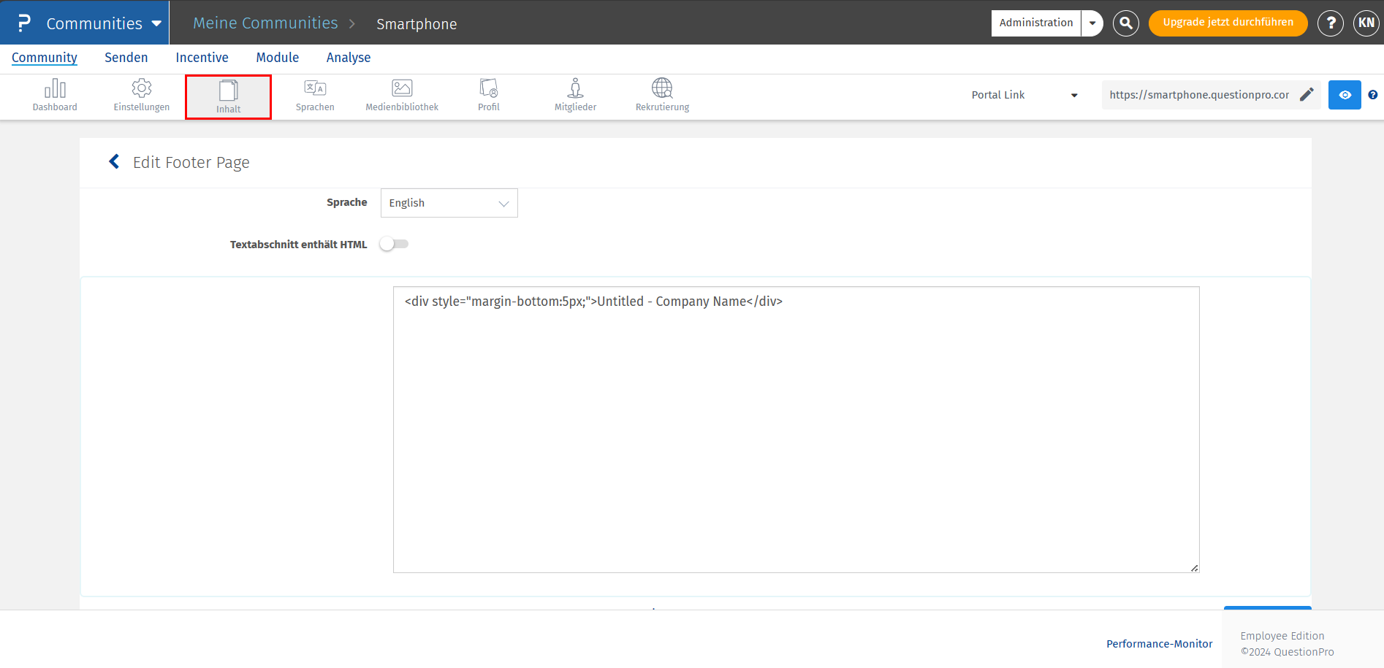Toggle Textabschnitt enthält HTML switch
1384x668 pixels.
394,244
